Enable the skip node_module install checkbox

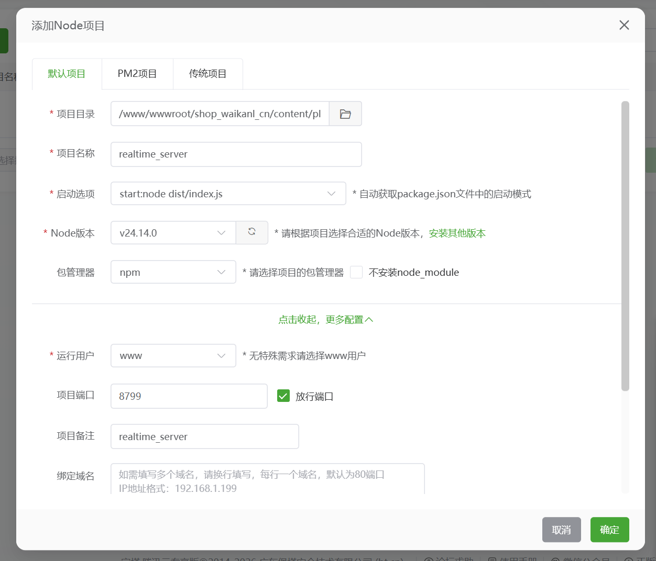356,272
